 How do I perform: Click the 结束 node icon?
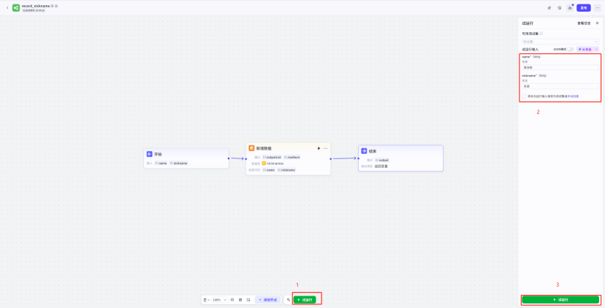pos(364,151)
